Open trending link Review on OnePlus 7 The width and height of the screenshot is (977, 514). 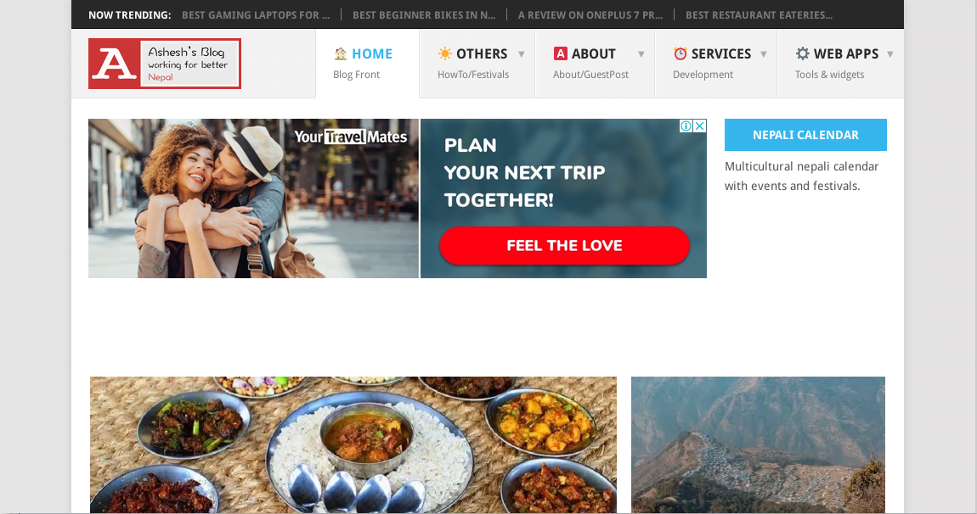click(x=590, y=15)
